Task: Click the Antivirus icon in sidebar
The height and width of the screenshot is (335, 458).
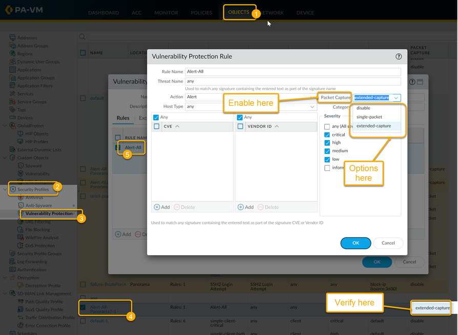Action: [x=21, y=197]
